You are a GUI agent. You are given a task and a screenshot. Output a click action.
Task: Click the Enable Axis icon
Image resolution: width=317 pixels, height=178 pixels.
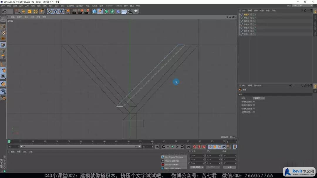(3, 64)
